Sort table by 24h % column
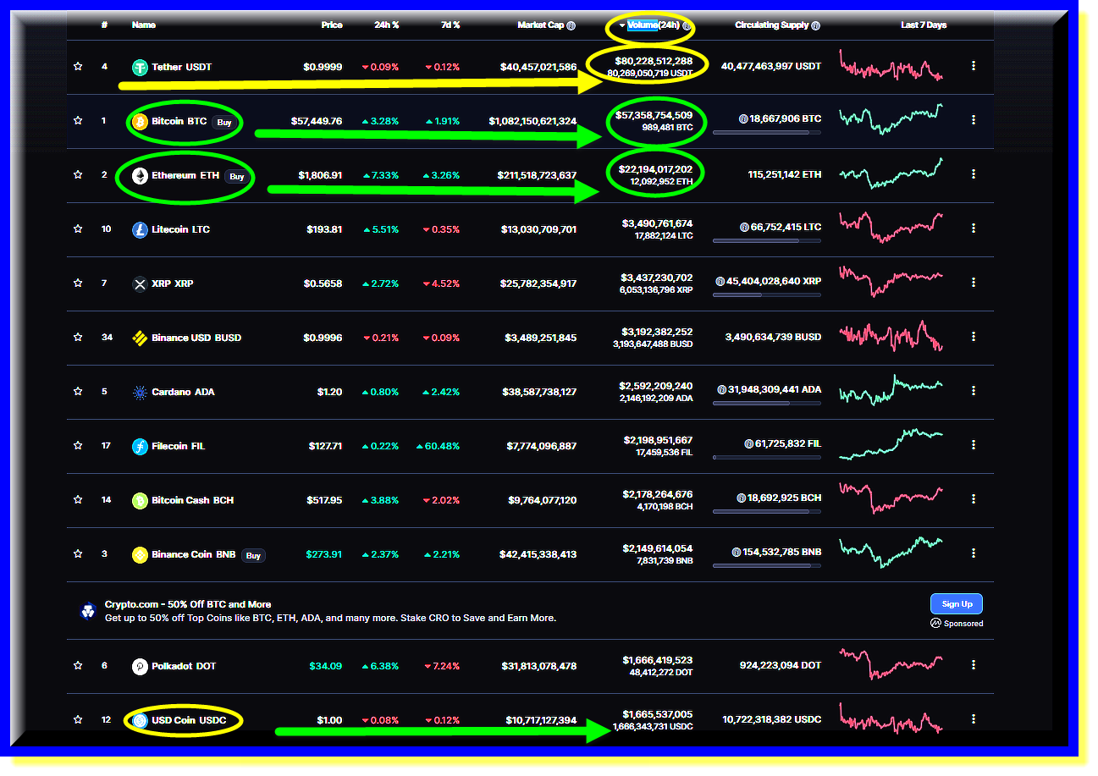This screenshot has height=776, width=1098. pos(388,25)
